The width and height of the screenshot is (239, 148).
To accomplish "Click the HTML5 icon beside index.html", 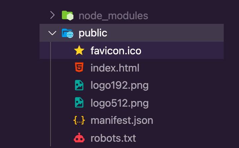I will 79,68.
